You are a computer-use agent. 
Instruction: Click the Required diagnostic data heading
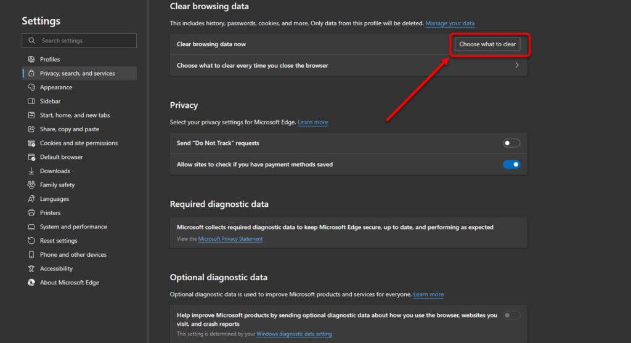click(x=219, y=204)
